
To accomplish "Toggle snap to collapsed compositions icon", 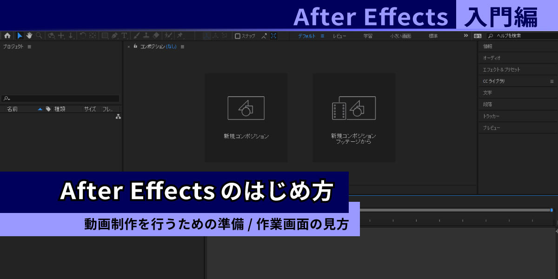I will [x=273, y=35].
